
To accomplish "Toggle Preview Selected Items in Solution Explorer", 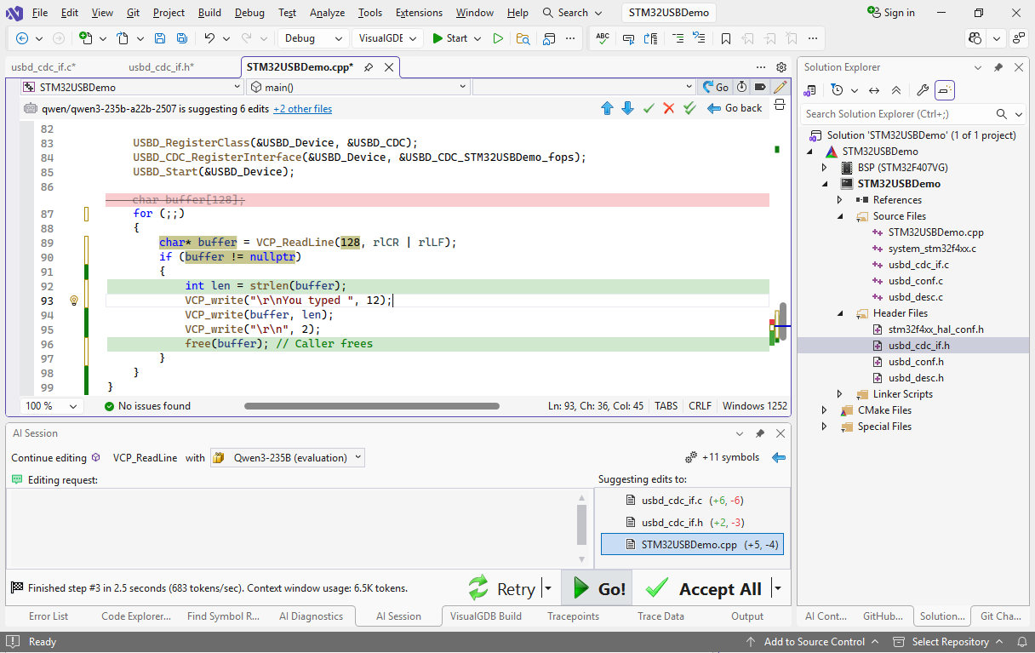I will click(945, 90).
